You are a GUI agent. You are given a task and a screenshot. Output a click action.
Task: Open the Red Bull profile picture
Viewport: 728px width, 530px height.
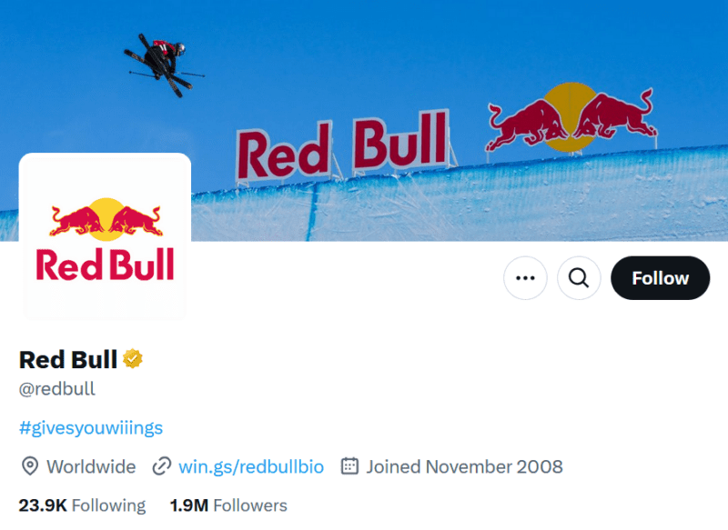(x=104, y=235)
